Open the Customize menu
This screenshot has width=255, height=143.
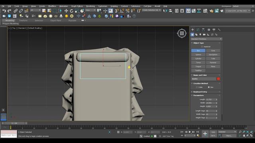103,6
